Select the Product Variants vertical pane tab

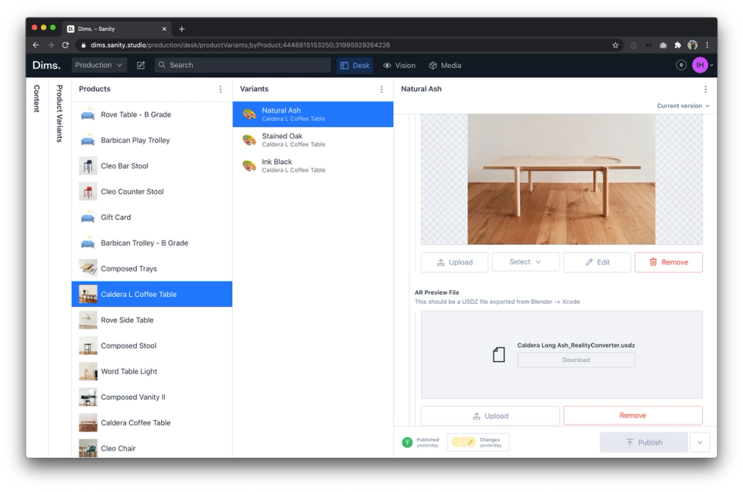pos(60,114)
